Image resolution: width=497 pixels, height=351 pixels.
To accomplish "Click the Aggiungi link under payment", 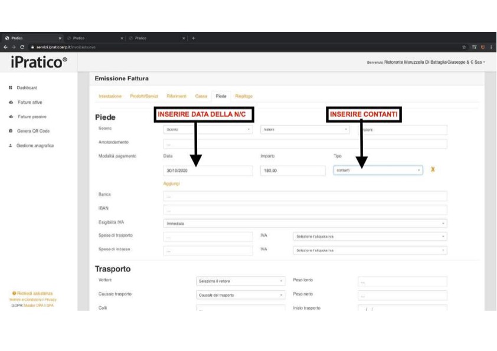I will (171, 183).
